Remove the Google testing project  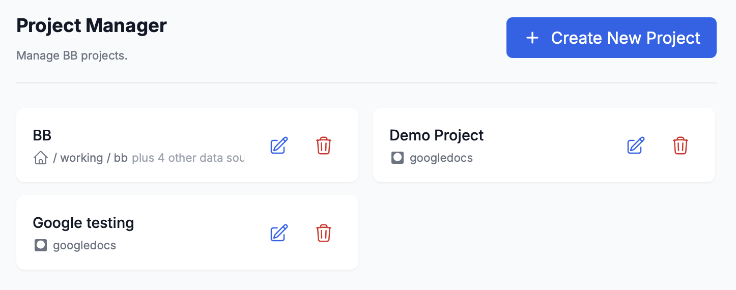324,233
